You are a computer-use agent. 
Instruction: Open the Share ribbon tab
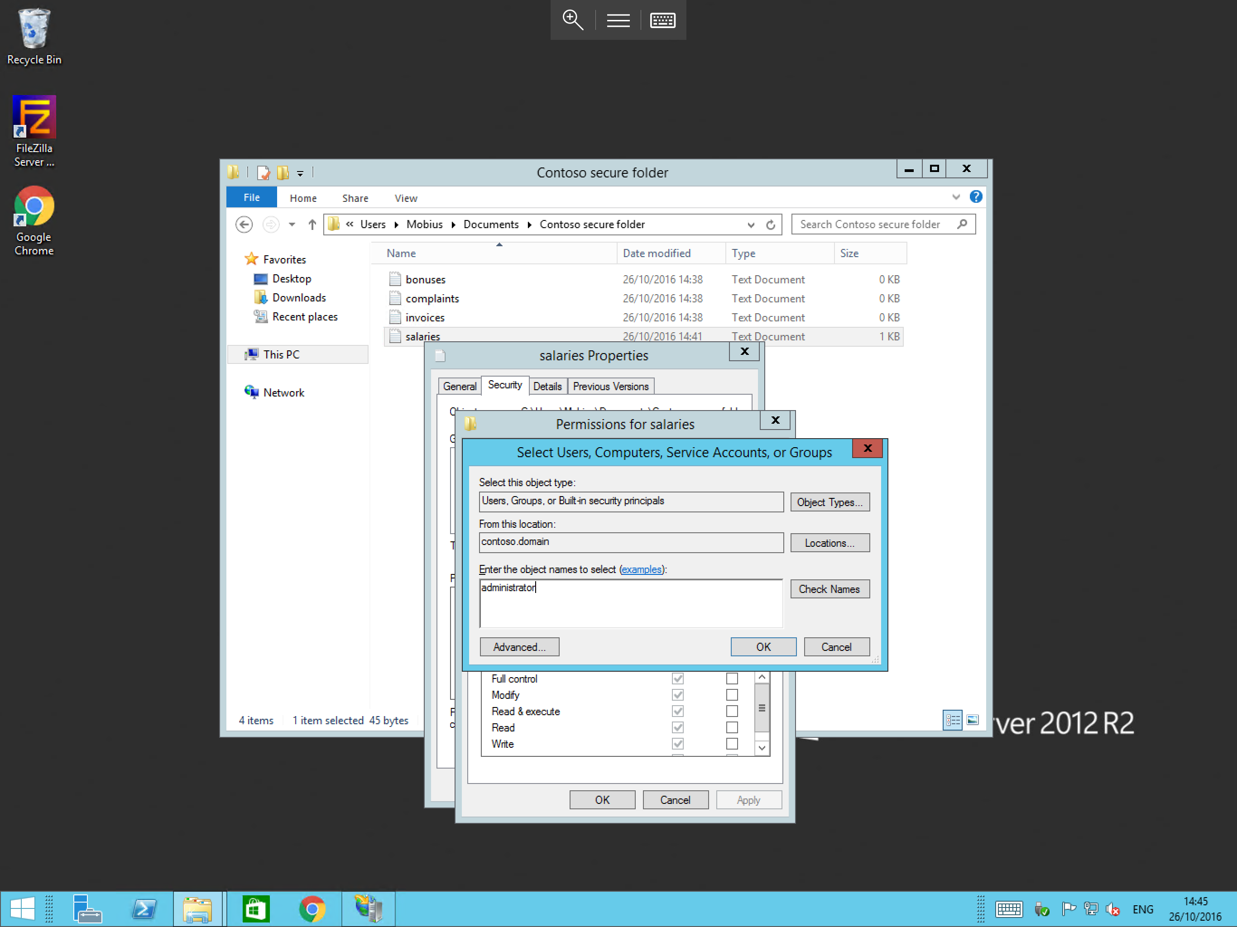click(x=355, y=198)
